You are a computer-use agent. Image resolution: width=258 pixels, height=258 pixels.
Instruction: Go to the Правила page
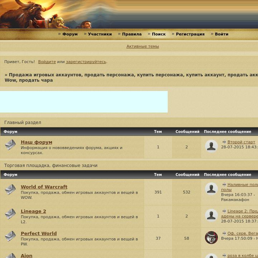(x=132, y=34)
